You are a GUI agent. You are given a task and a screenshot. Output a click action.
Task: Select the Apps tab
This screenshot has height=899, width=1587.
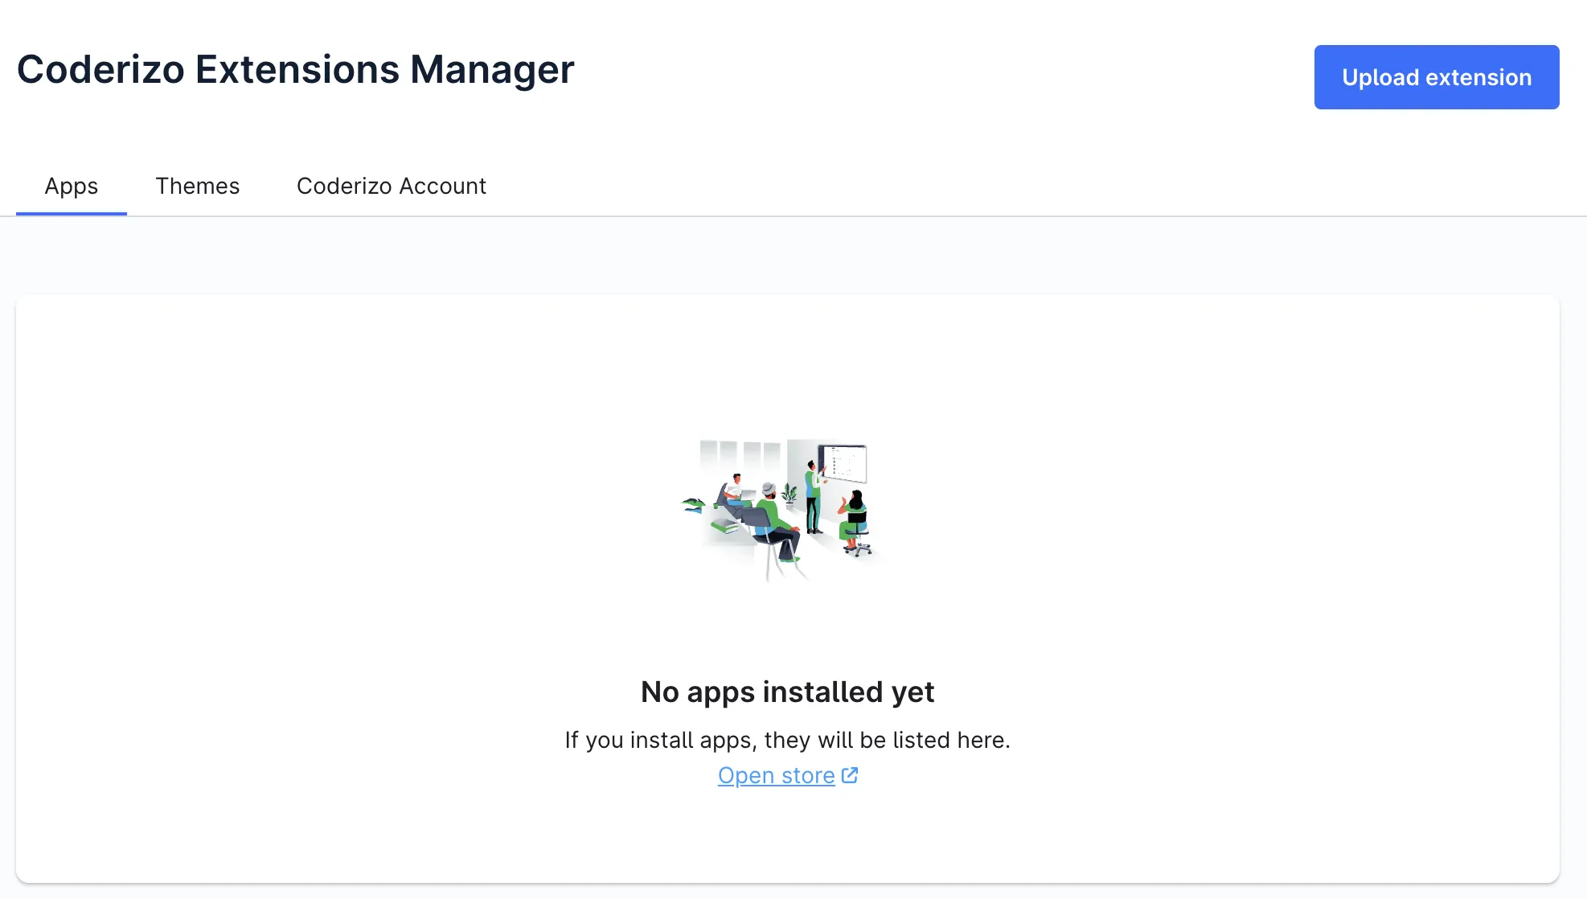click(x=71, y=186)
